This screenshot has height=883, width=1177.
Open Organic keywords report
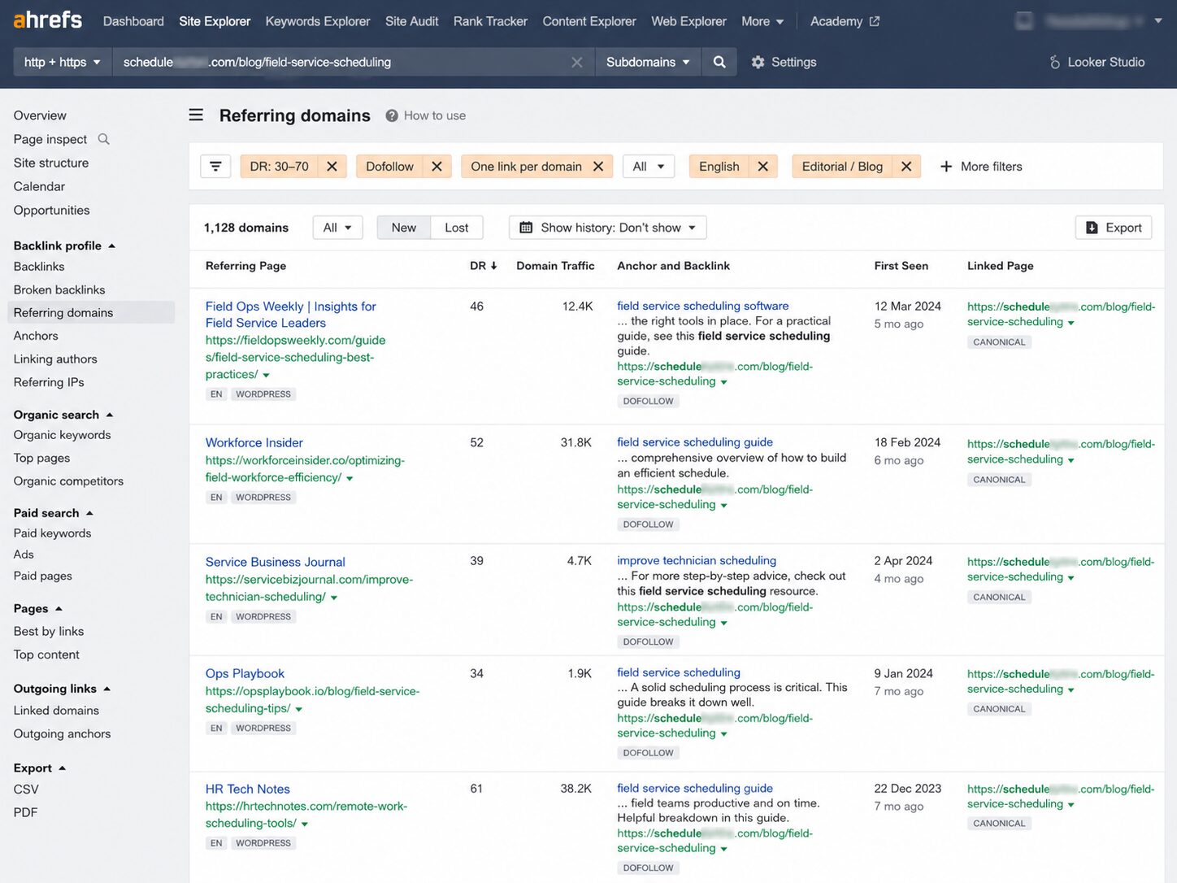62,435
